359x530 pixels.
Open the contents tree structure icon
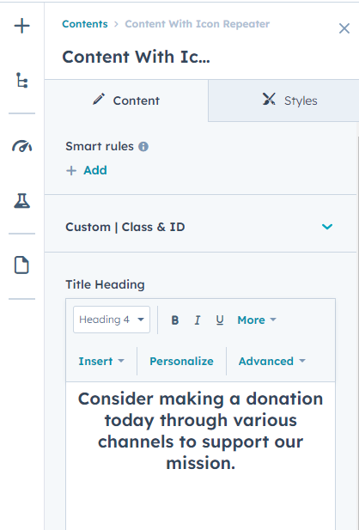(22, 80)
